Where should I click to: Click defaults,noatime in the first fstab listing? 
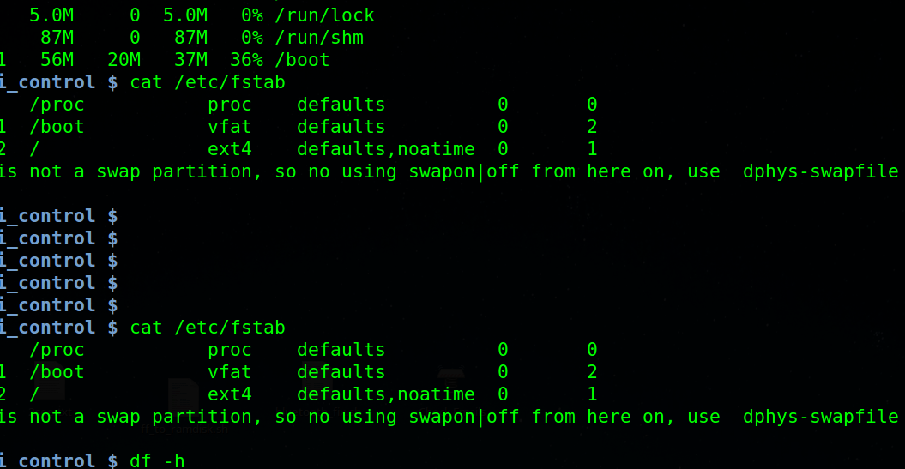385,149
